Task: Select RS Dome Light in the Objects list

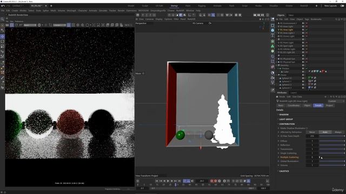Action: 287,36
